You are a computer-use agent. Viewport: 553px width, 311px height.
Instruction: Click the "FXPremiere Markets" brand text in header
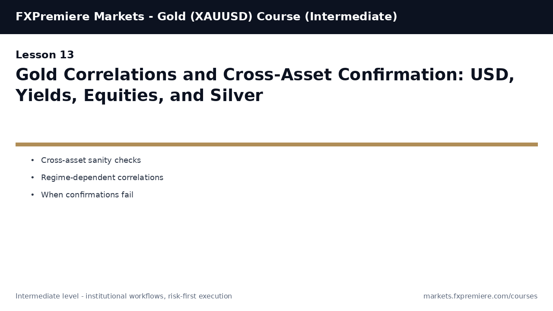pyautogui.click(x=80, y=17)
